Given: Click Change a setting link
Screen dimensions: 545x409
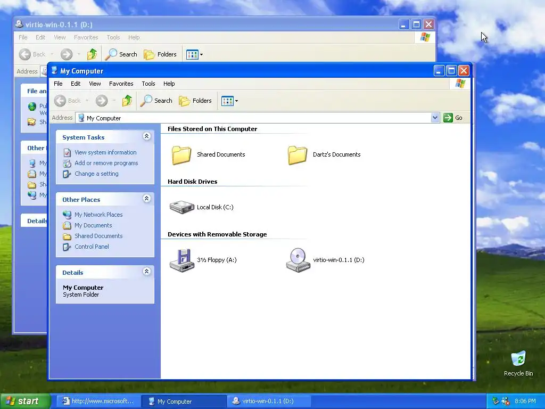Looking at the screenshot, I should [96, 174].
